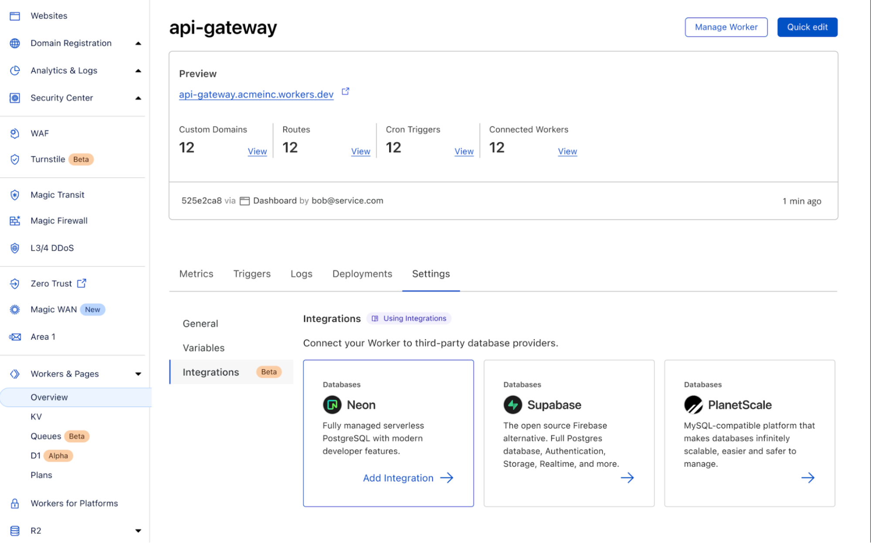Click Quick edit button
The height and width of the screenshot is (543, 871).
tap(807, 26)
